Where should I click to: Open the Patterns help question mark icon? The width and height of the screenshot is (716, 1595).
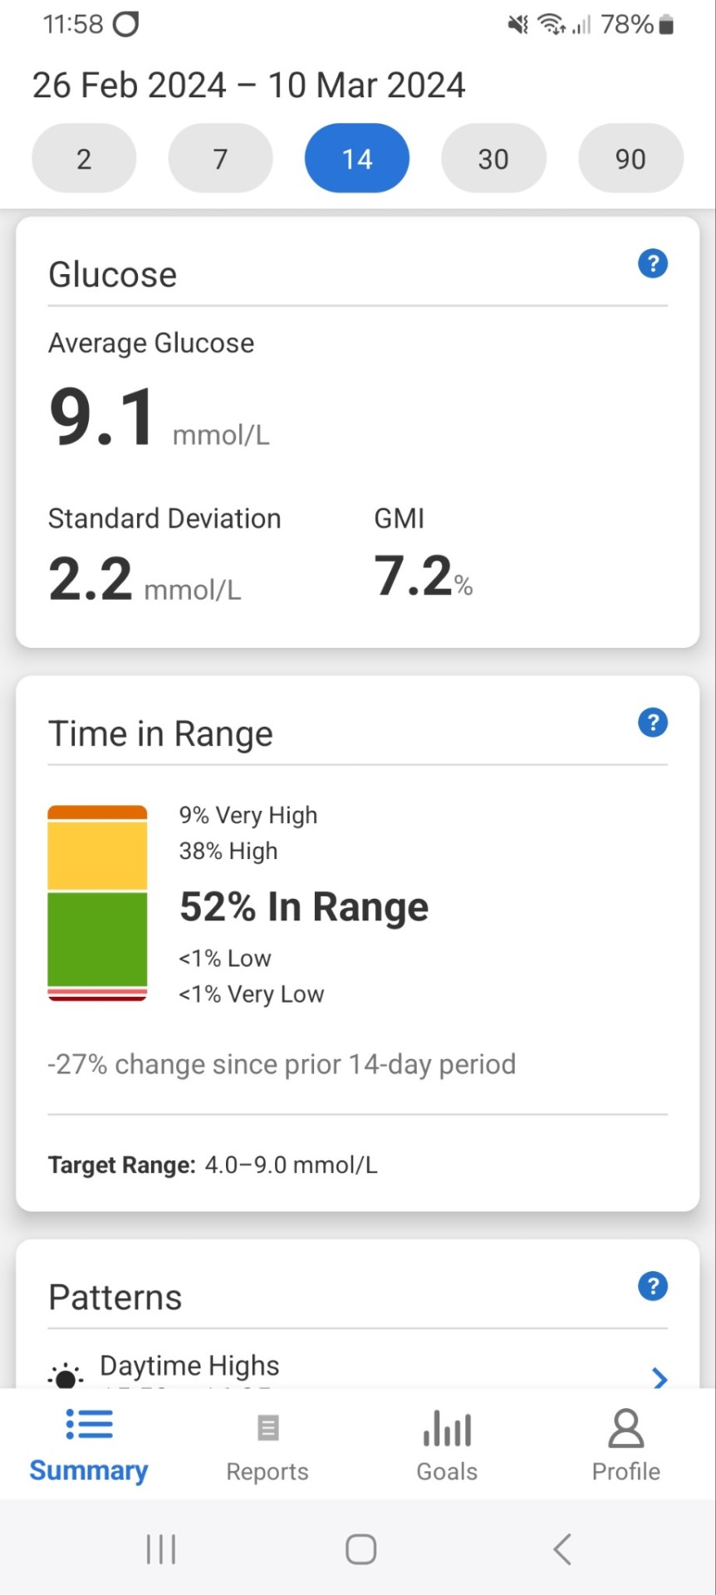[653, 1287]
